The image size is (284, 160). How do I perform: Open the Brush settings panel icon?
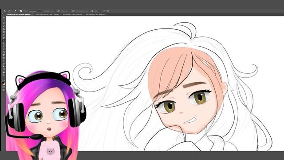pyautogui.click(x=21, y=11)
